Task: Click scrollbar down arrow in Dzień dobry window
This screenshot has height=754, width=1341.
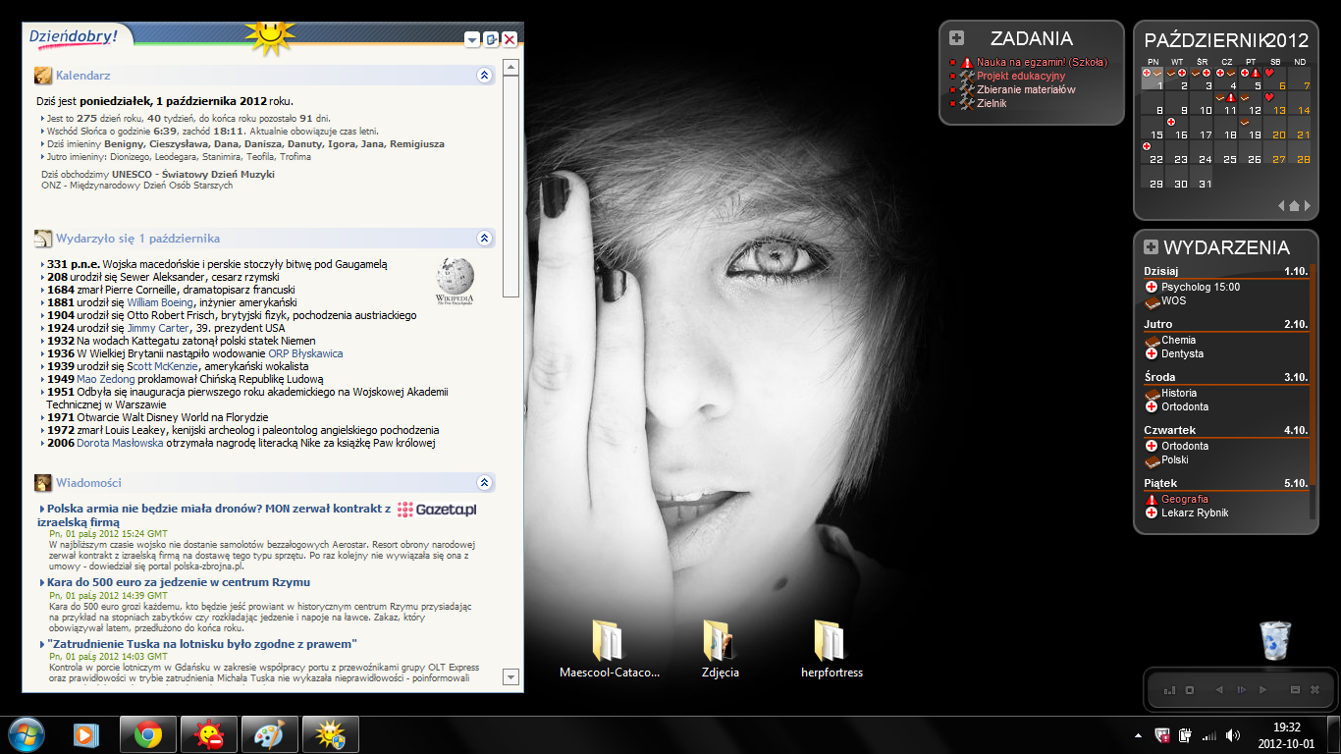Action: click(x=510, y=676)
